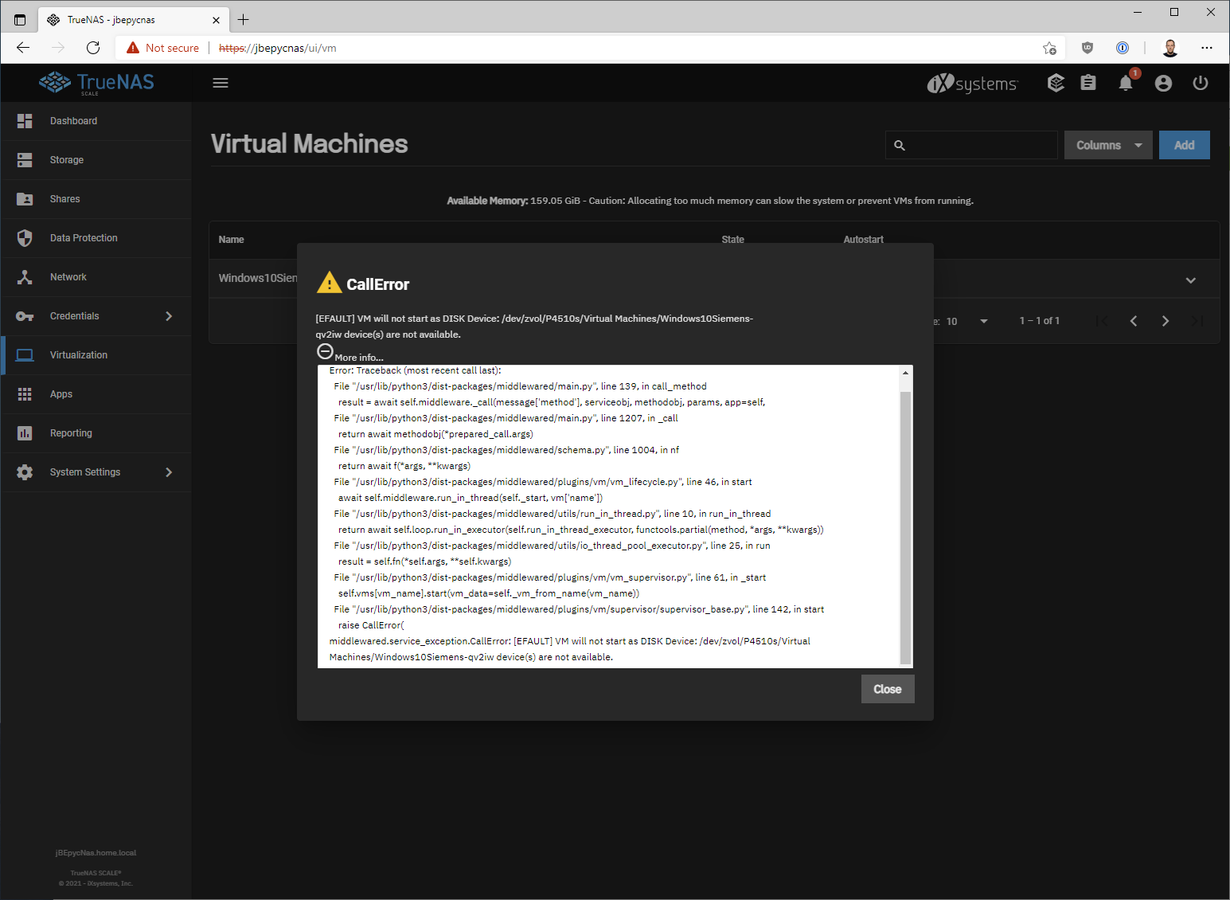Open the notifications bell icon
The width and height of the screenshot is (1230, 900).
1126,83
